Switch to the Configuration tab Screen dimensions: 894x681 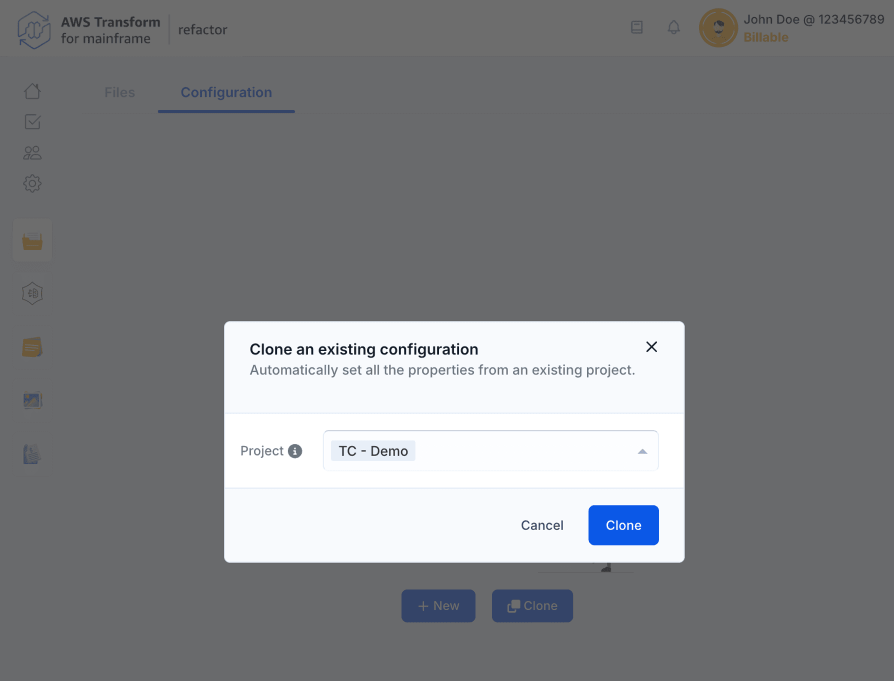coord(226,92)
